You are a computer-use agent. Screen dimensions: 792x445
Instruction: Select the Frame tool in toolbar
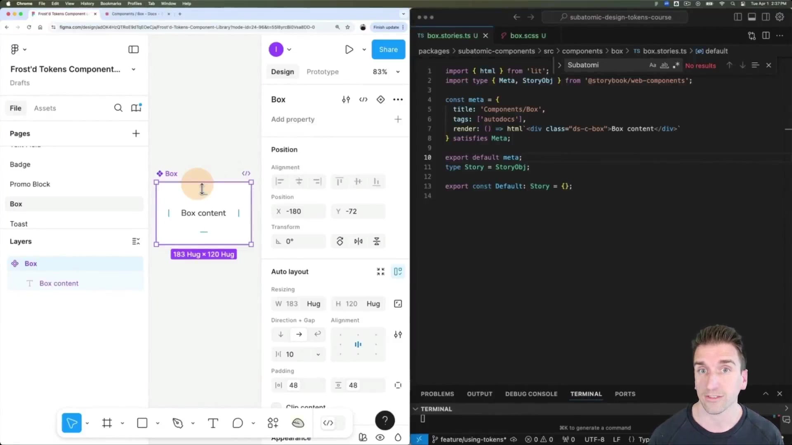coord(107,423)
